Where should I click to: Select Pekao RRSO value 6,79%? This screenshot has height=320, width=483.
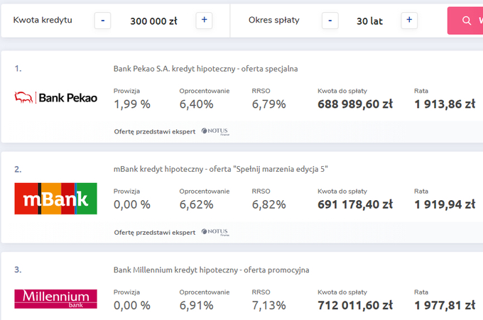point(268,104)
